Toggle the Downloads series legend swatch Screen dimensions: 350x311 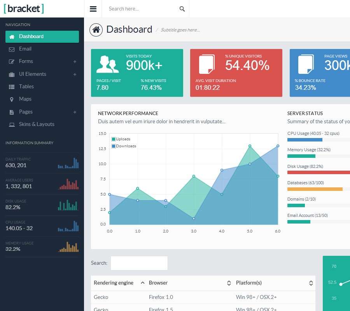114,146
